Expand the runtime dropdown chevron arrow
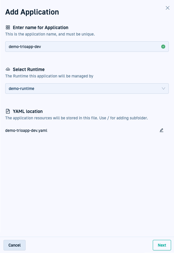This screenshot has width=174, height=253. tap(163, 89)
